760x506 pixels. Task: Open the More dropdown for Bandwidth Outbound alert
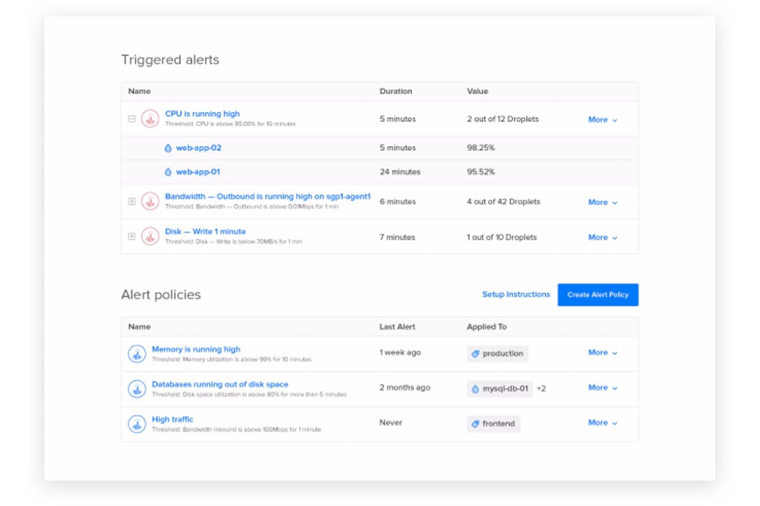603,203
